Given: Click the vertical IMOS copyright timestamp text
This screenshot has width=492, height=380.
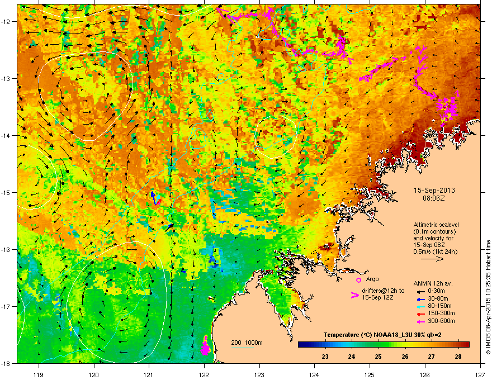Looking at the screenshot, I should pyautogui.click(x=488, y=297).
